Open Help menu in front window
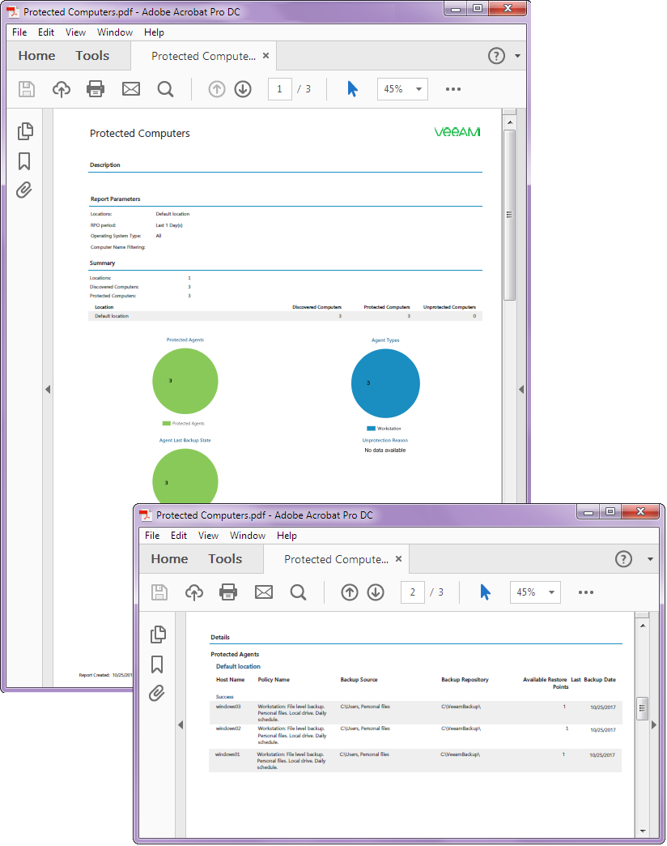 pos(287,536)
